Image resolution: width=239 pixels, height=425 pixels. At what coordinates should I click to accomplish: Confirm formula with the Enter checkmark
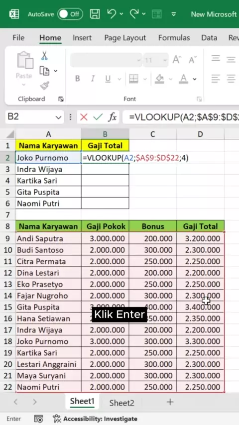pos(98,117)
